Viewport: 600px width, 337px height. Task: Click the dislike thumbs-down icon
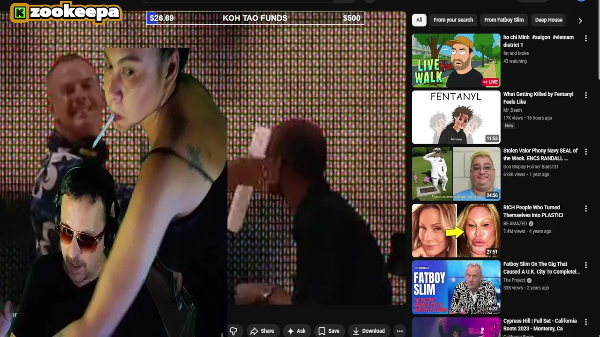(x=233, y=331)
